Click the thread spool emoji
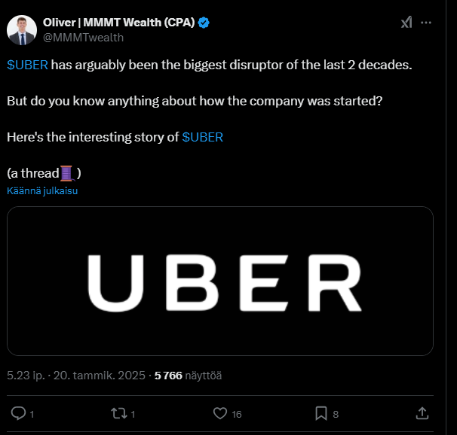The width and height of the screenshot is (457, 435). coord(67,173)
